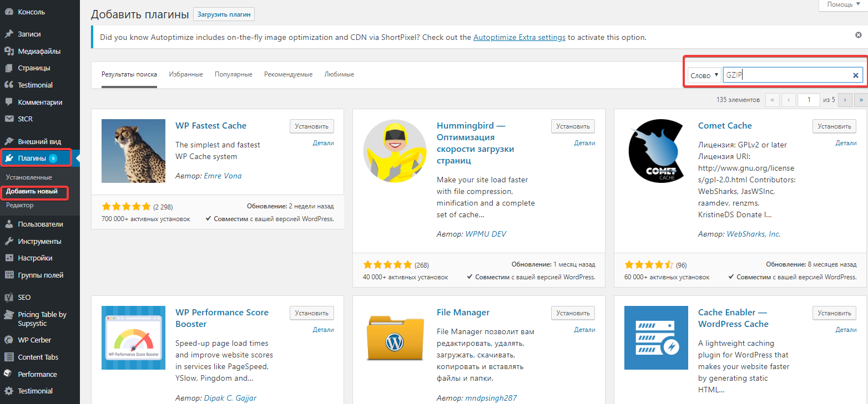
Task: Click the Внешний вид brush icon
Action: (9, 141)
